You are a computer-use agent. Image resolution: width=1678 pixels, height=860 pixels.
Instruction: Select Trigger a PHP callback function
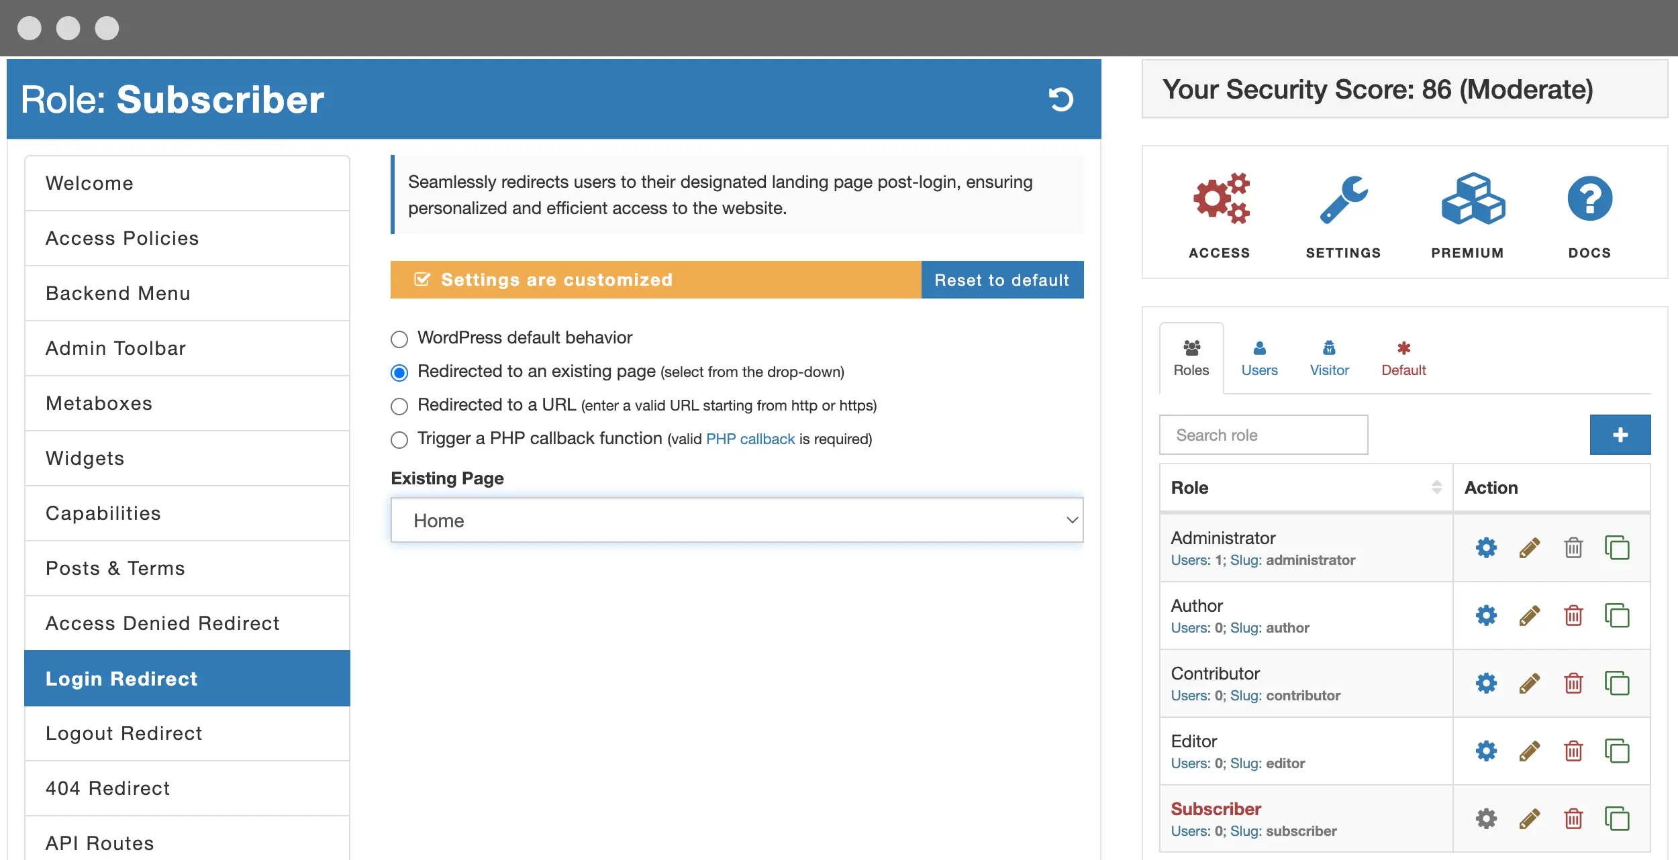coord(399,439)
